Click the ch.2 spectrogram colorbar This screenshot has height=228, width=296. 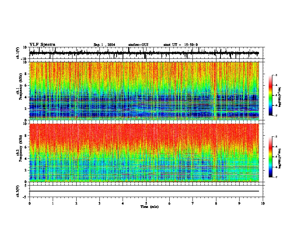pos(271,157)
